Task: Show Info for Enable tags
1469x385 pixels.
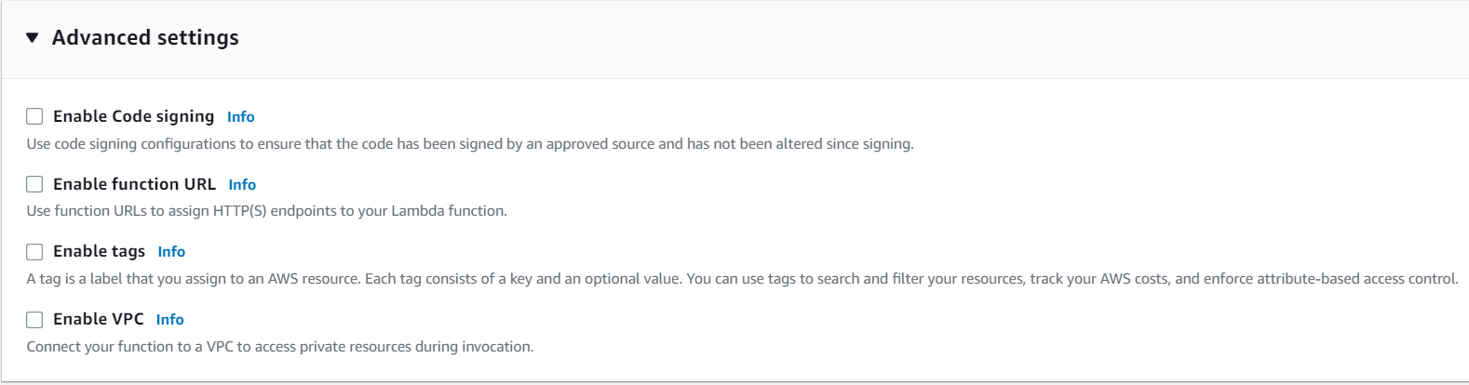Action: point(171,252)
